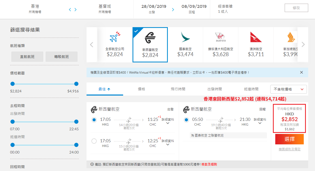The height and width of the screenshot is (171, 315).
Task: Click the origin city 香港 field
Action: tap(35, 9)
